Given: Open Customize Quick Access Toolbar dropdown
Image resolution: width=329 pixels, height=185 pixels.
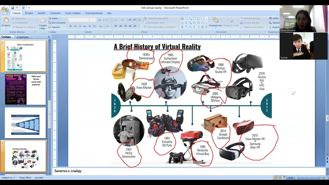Looking at the screenshot, I should [29, 8].
